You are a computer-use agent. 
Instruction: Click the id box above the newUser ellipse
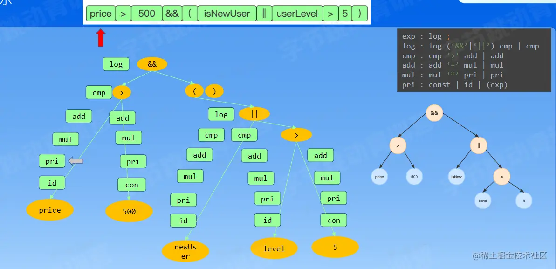[x=183, y=221]
